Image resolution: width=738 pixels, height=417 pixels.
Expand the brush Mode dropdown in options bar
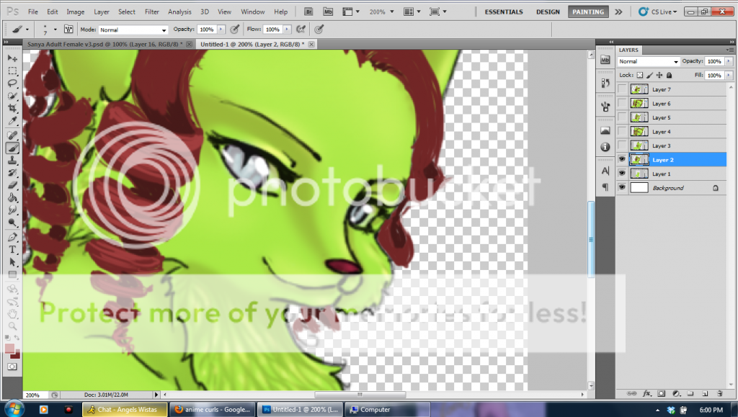[133, 30]
